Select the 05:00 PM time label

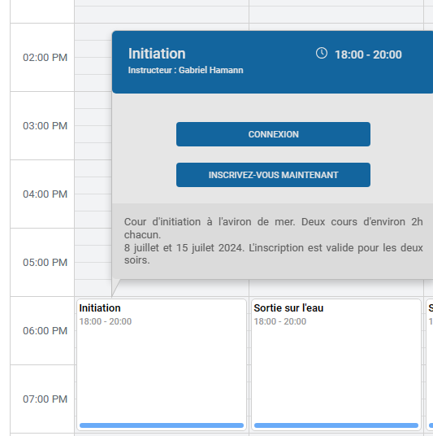tap(45, 263)
